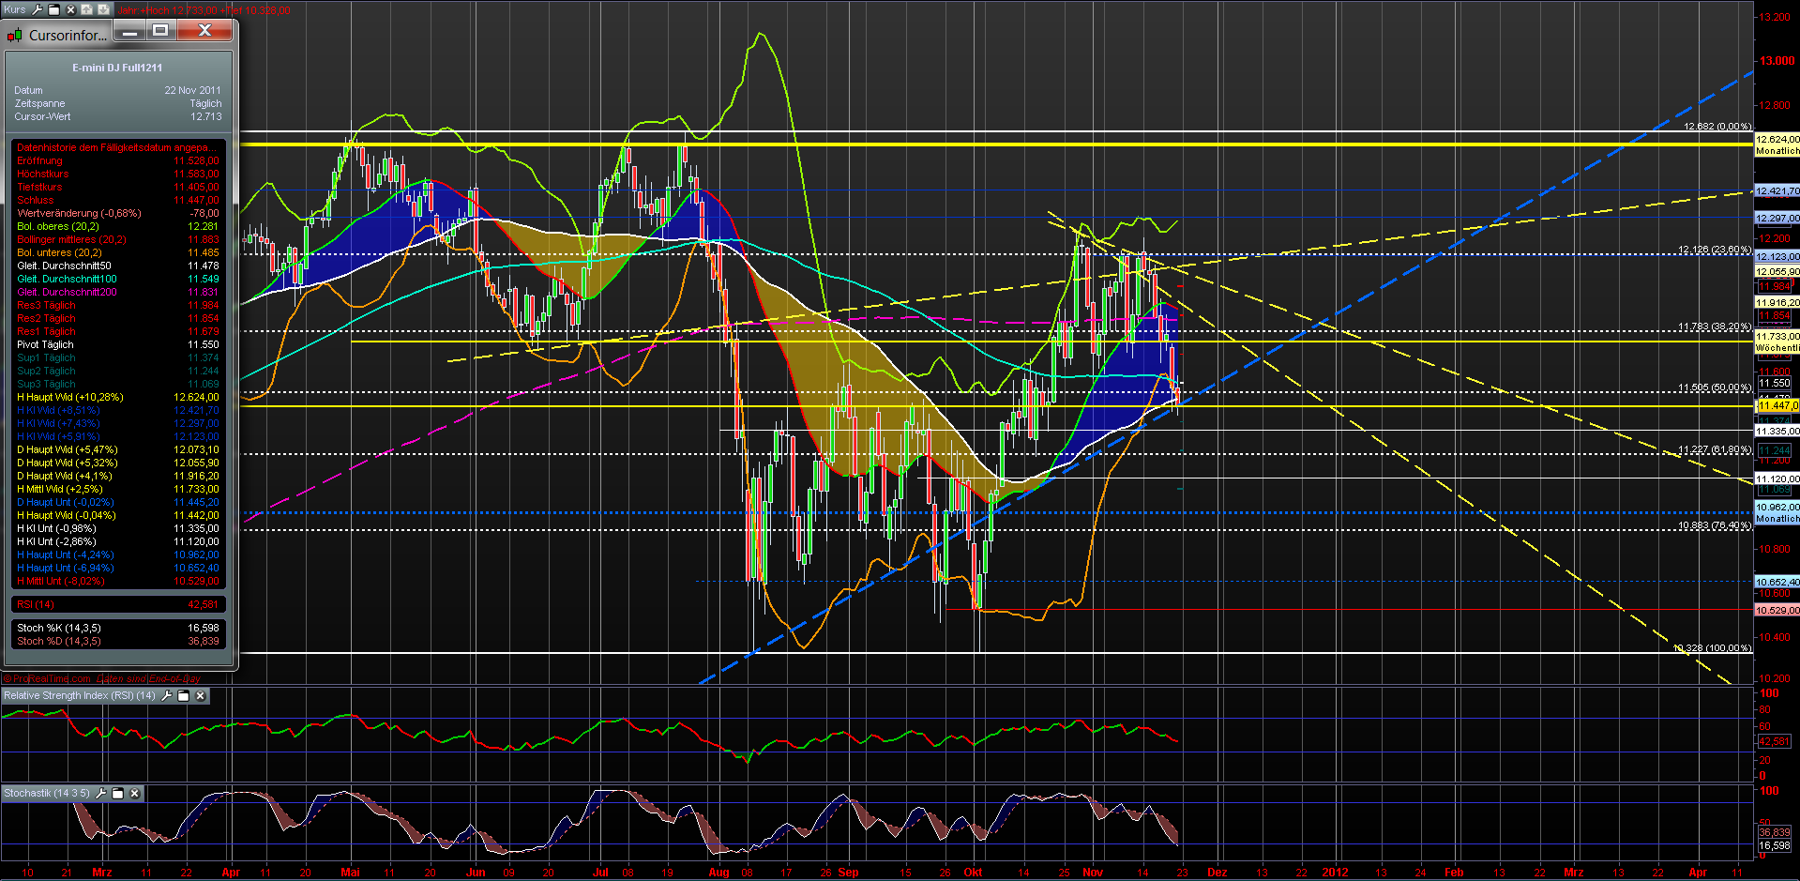
Task: Open the wrench settings in the Kurs toolbar
Action: tap(37, 8)
